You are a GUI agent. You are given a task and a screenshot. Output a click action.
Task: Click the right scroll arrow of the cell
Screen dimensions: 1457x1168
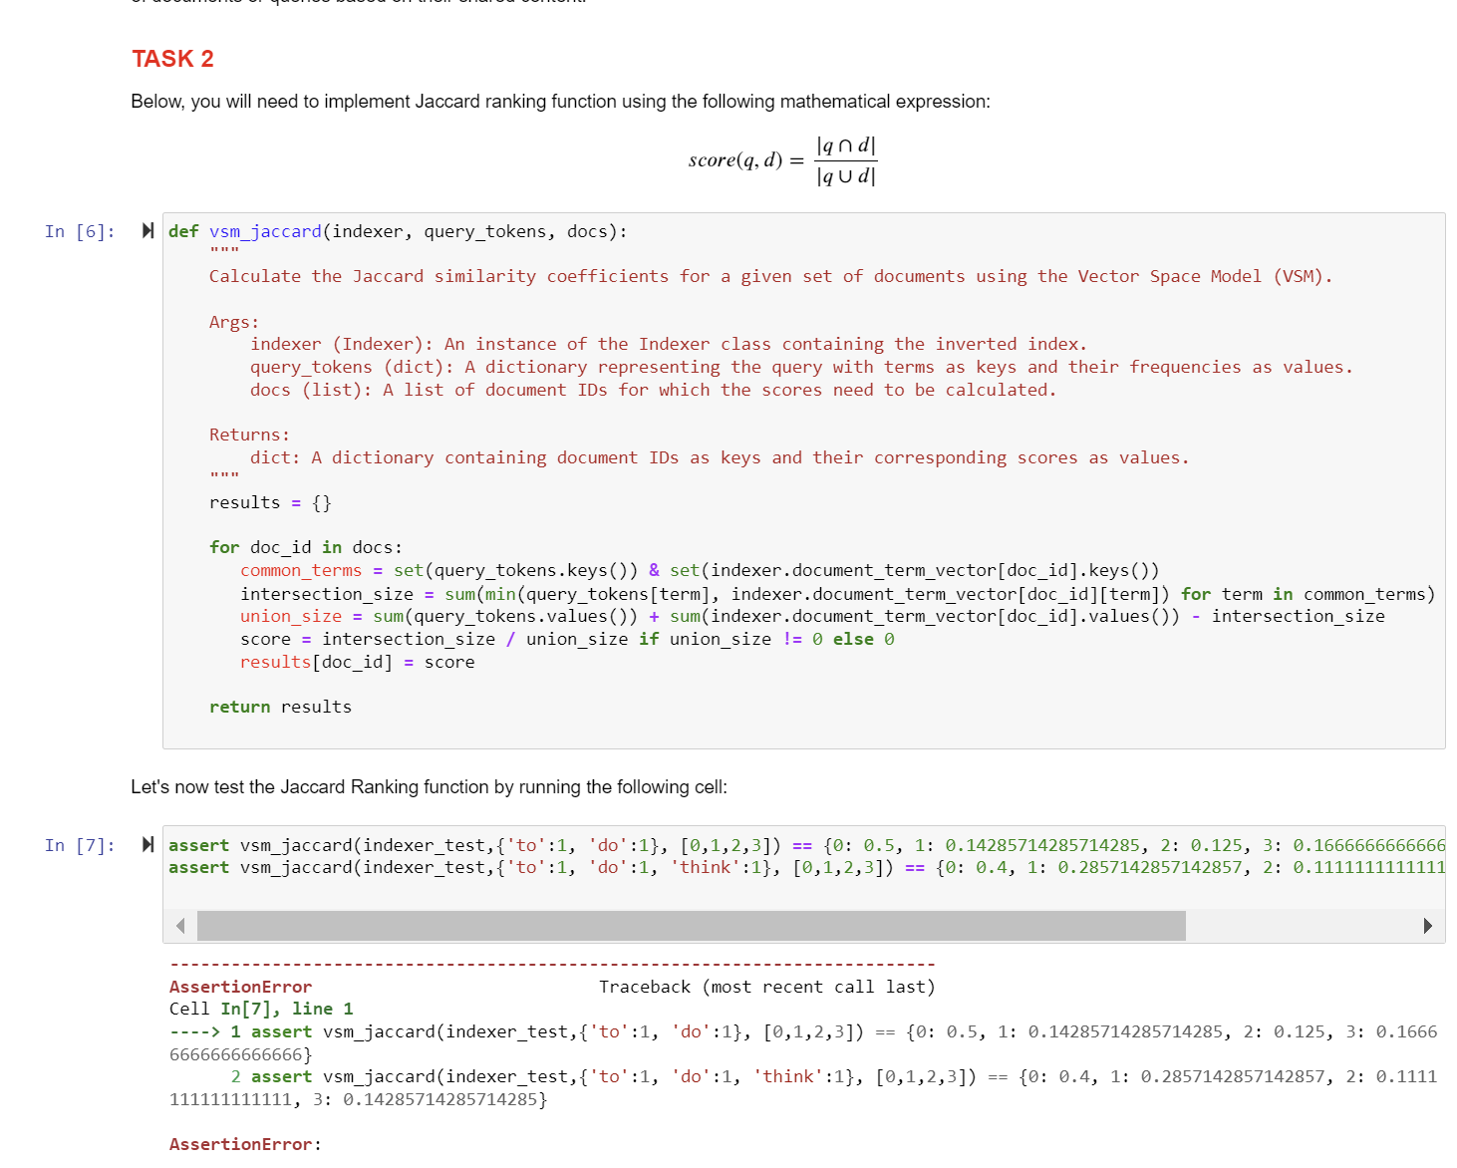coord(1429,926)
